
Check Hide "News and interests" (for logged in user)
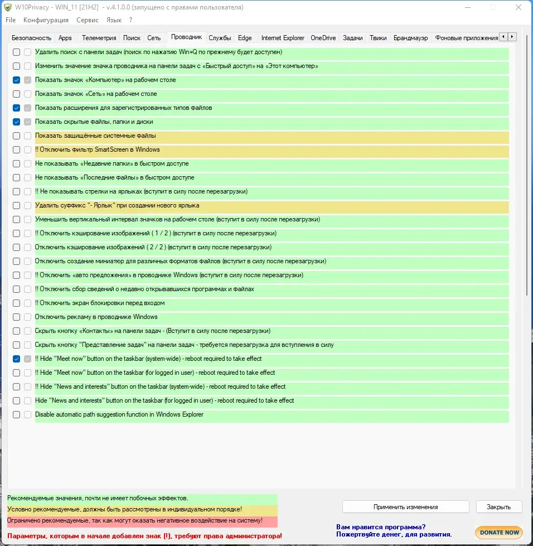16,400
